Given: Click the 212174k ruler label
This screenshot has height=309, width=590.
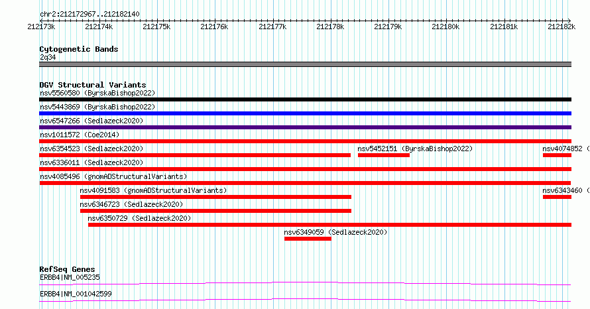Looking at the screenshot, I should click(99, 27).
